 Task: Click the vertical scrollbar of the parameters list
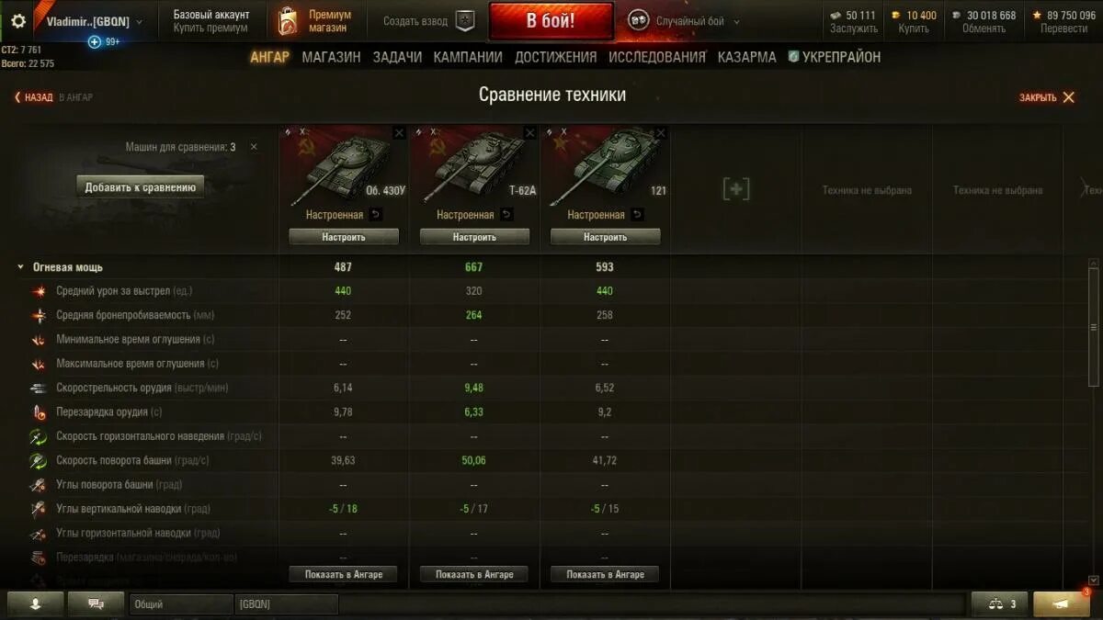pos(1093,327)
